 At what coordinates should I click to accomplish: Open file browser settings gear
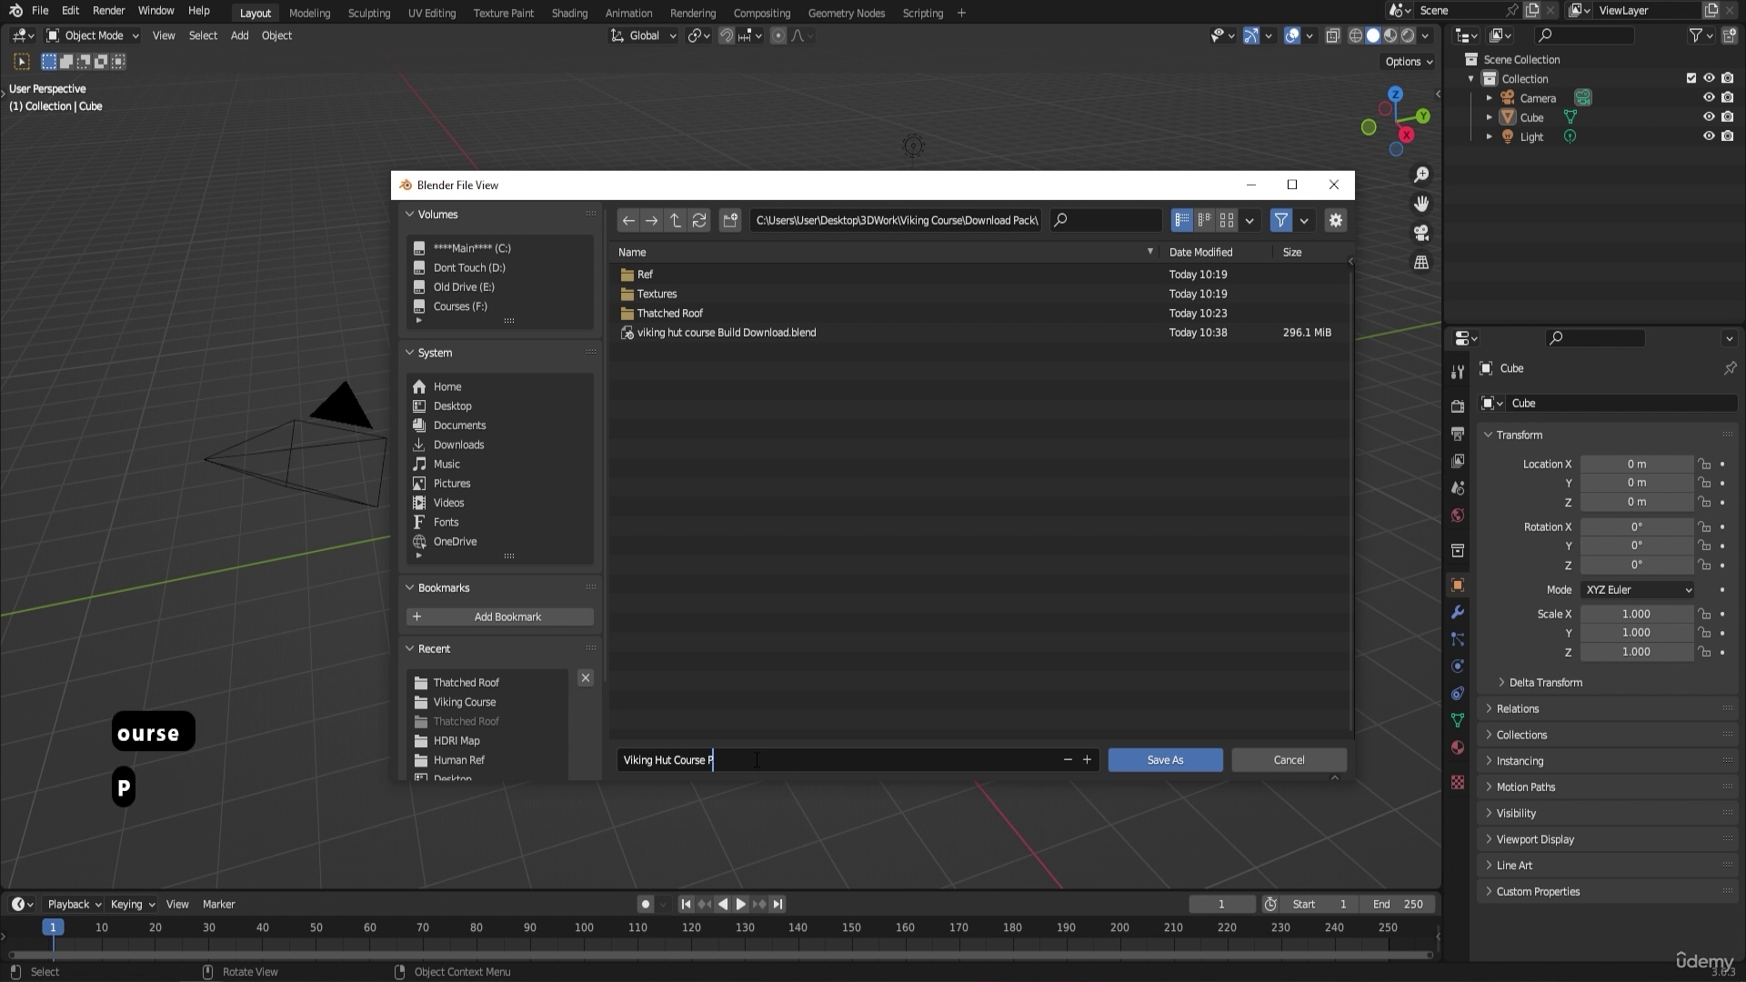(1335, 220)
